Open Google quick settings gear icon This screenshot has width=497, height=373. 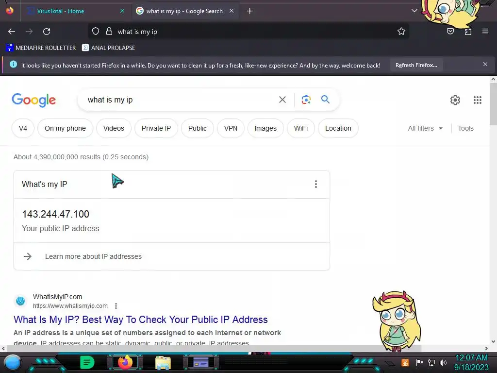455,100
